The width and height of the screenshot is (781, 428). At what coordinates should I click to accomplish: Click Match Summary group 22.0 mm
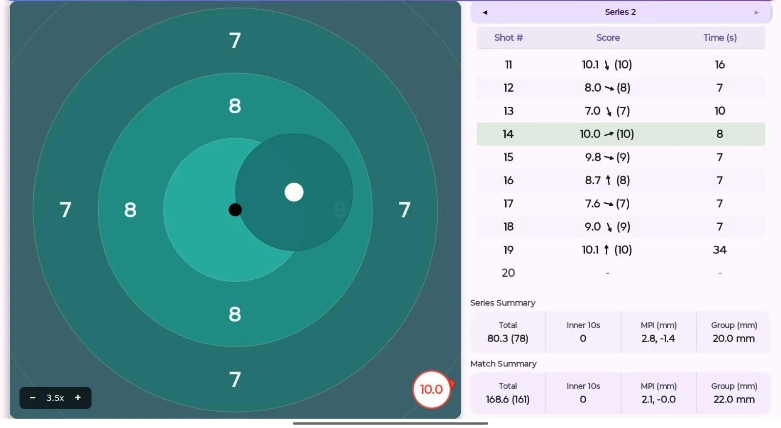(734, 399)
